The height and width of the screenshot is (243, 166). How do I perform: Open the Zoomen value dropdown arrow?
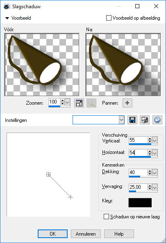67,102
